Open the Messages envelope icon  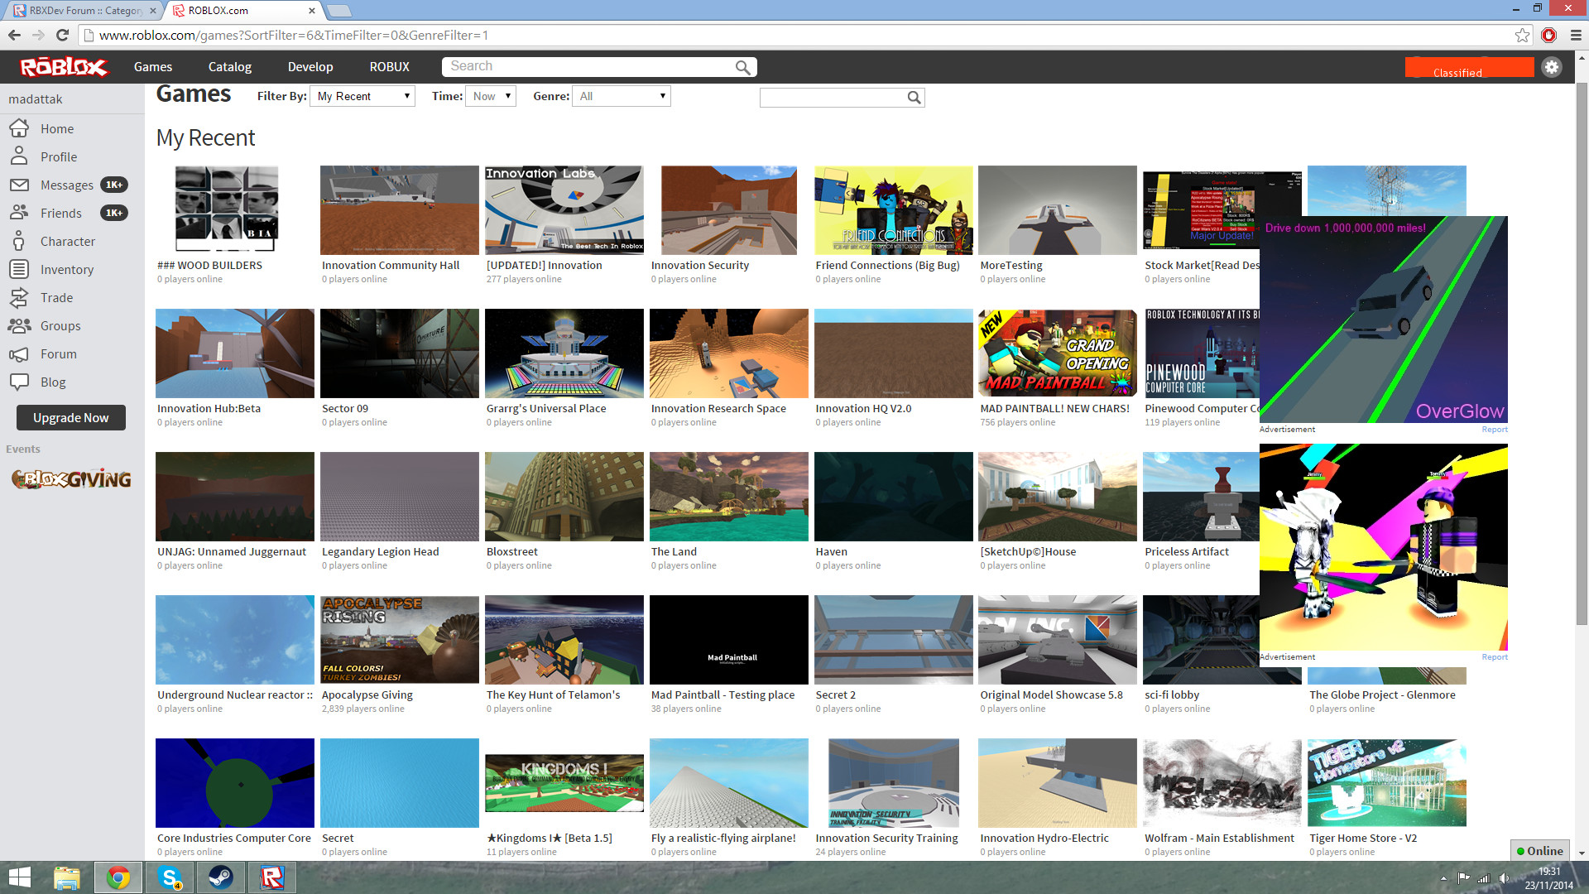(x=19, y=185)
